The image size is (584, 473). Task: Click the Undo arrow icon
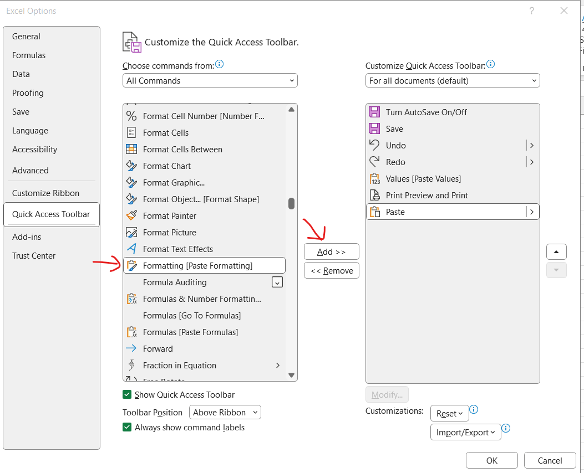374,145
